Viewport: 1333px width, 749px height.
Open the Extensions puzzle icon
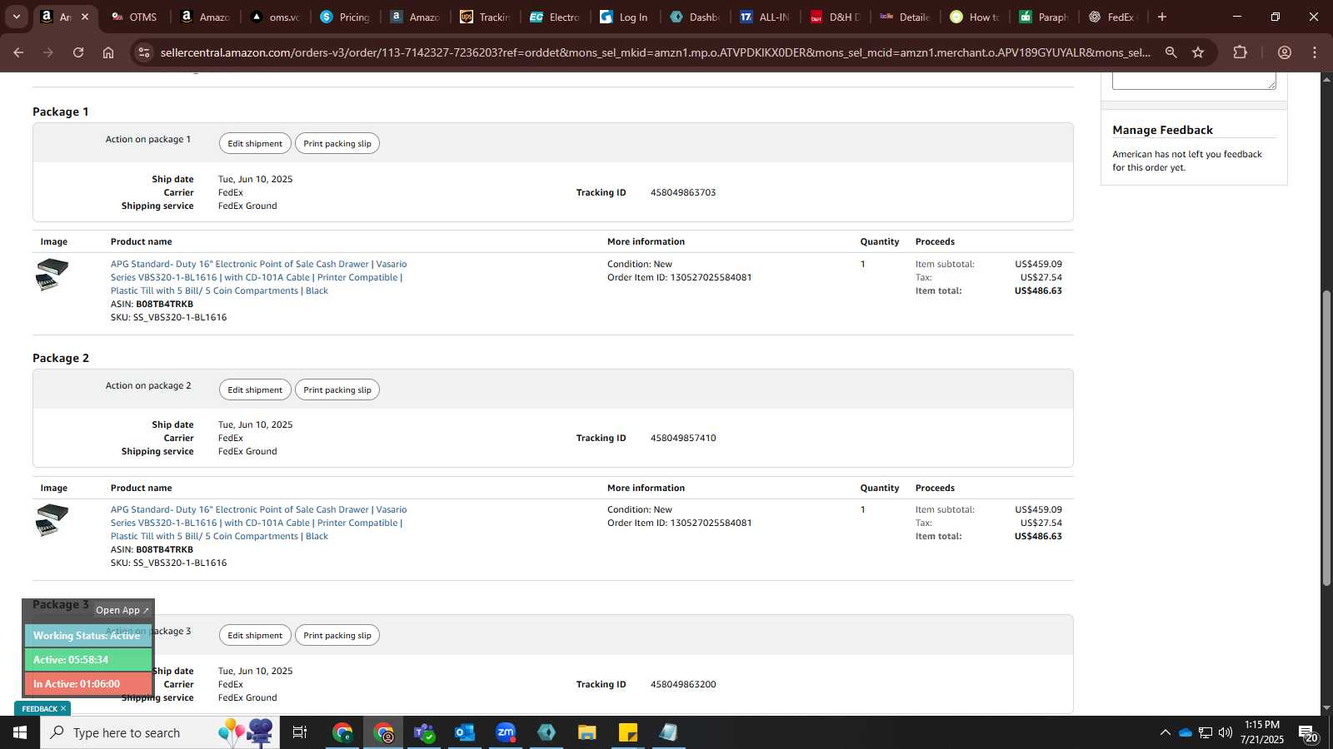(x=1240, y=52)
